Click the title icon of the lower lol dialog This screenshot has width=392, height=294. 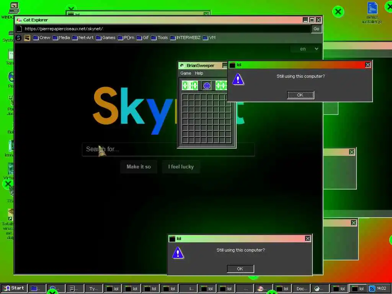pos(172,239)
